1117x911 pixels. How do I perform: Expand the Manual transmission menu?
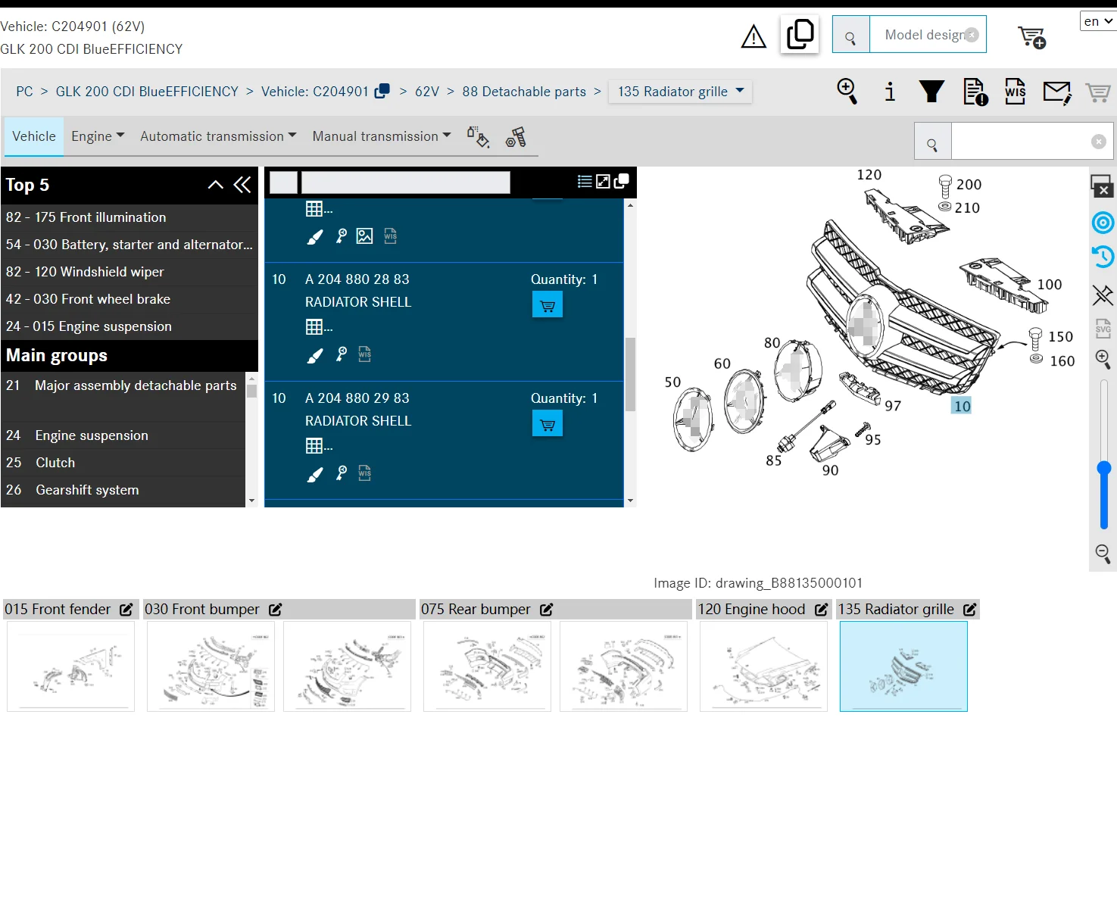(x=382, y=136)
